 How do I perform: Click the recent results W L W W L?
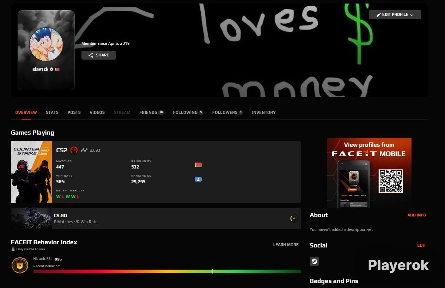tap(68, 197)
